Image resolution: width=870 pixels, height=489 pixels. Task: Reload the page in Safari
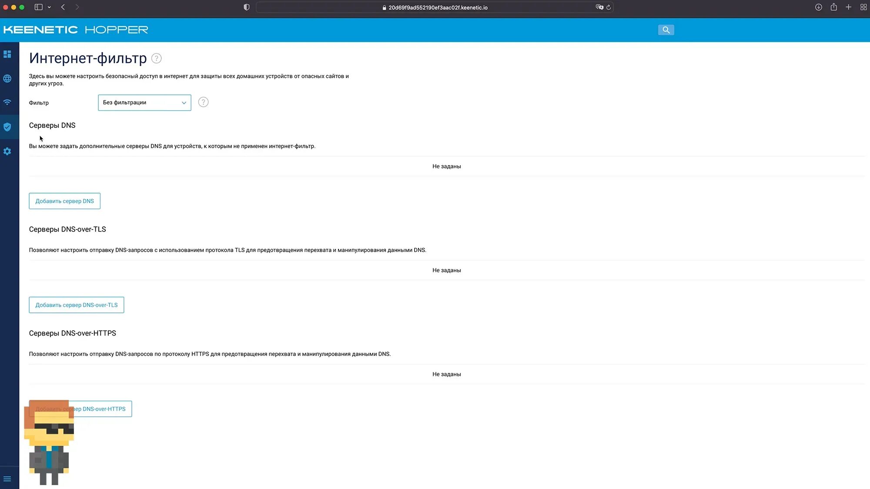[609, 7]
